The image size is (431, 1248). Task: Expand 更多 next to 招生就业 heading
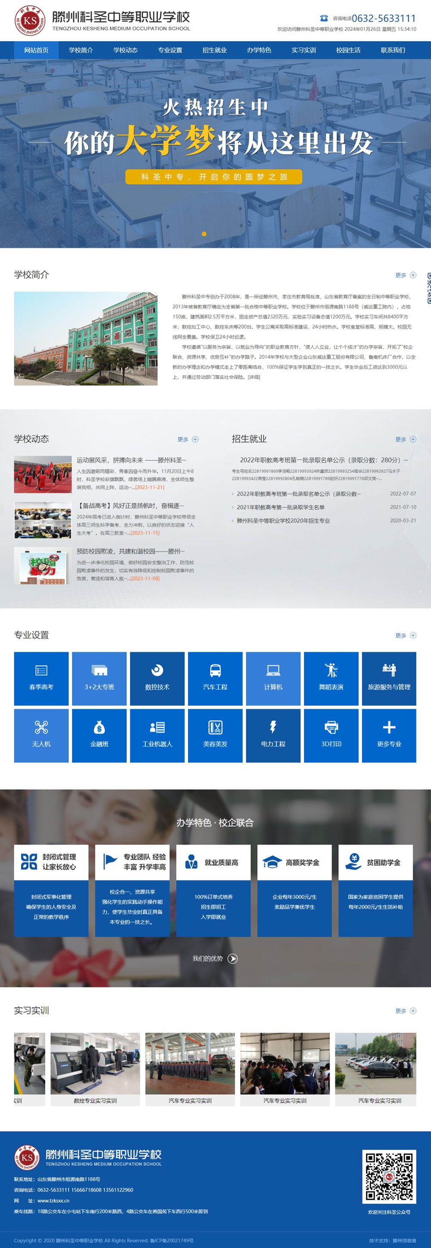[405, 440]
